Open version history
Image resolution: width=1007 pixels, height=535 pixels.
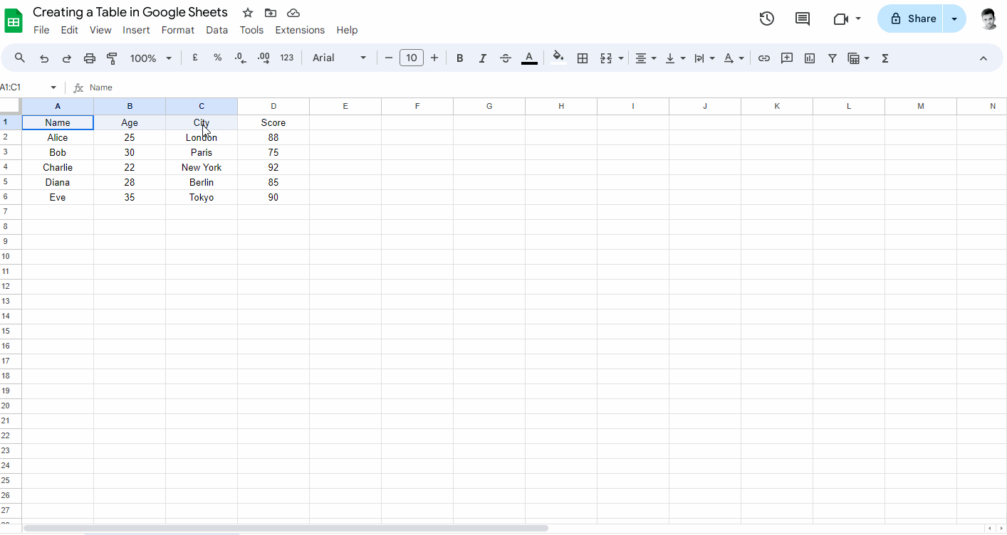(766, 18)
